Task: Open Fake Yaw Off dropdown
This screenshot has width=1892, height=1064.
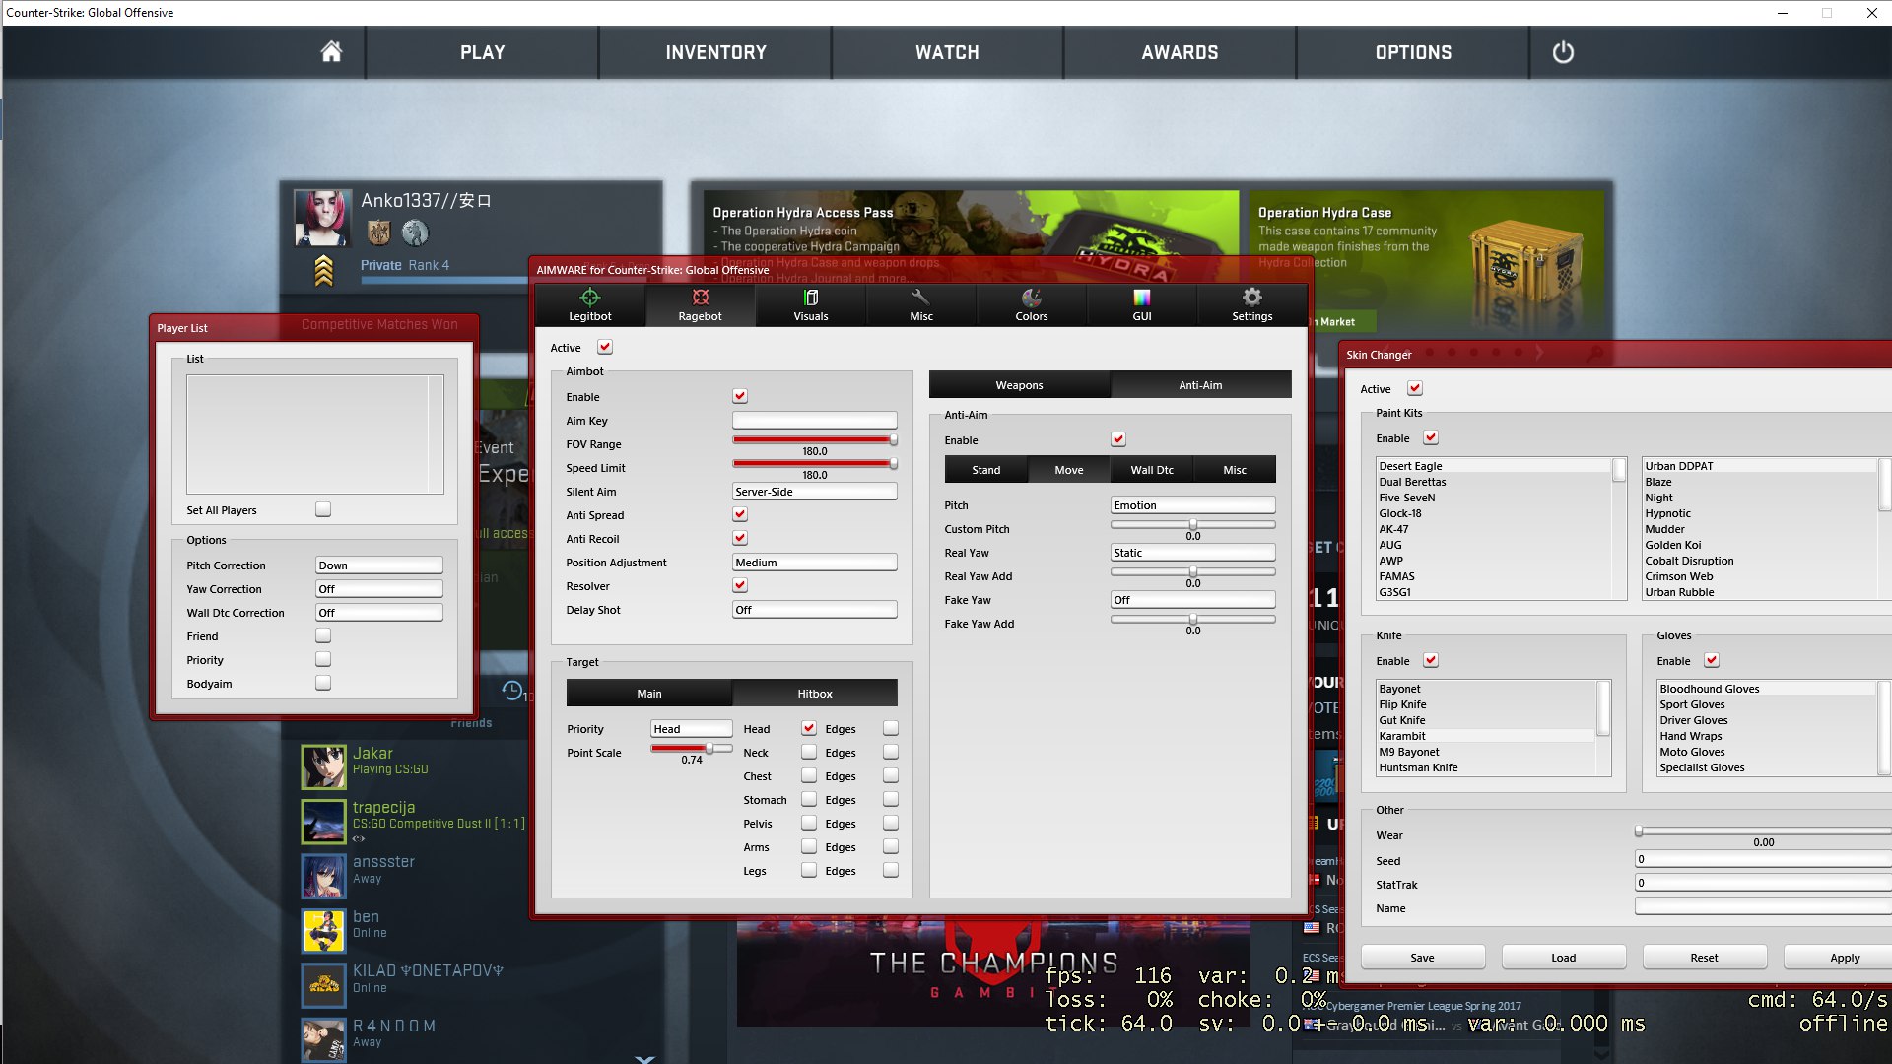Action: (1193, 600)
